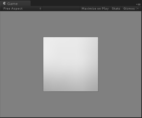This screenshot has width=142, height=118.
Task: Expand the Gizmos dropdown arrow
Action: [x=138, y=9]
